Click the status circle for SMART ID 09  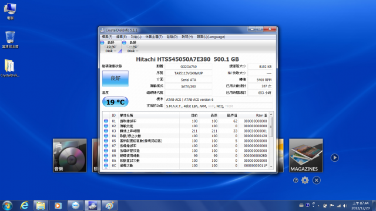[x=106, y=155]
